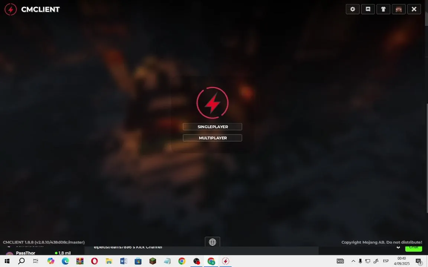
Task: Switch to CMClient taskbar icon
Action: pos(226,261)
